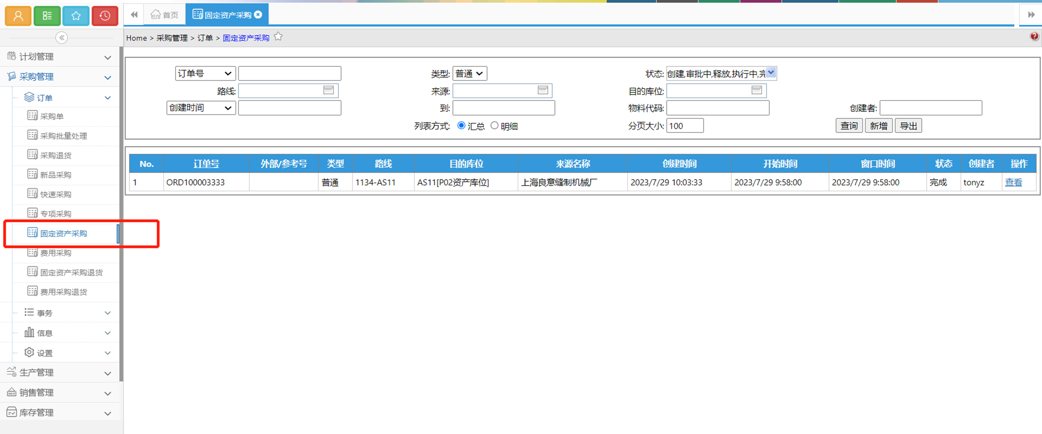The height and width of the screenshot is (434, 1042).
Task: Switch to the 首页 tab
Action: (164, 15)
